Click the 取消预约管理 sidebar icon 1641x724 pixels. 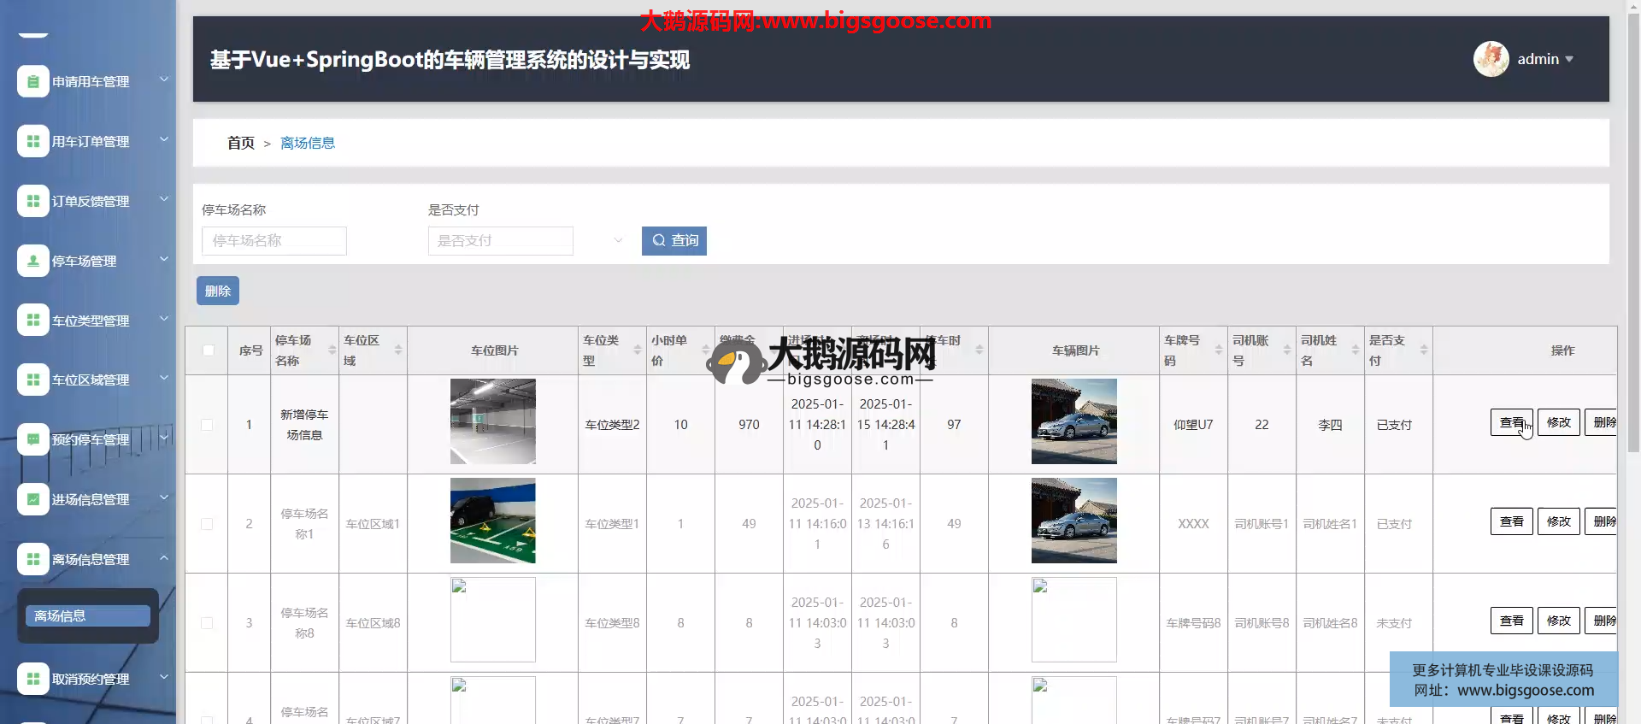[x=32, y=679]
